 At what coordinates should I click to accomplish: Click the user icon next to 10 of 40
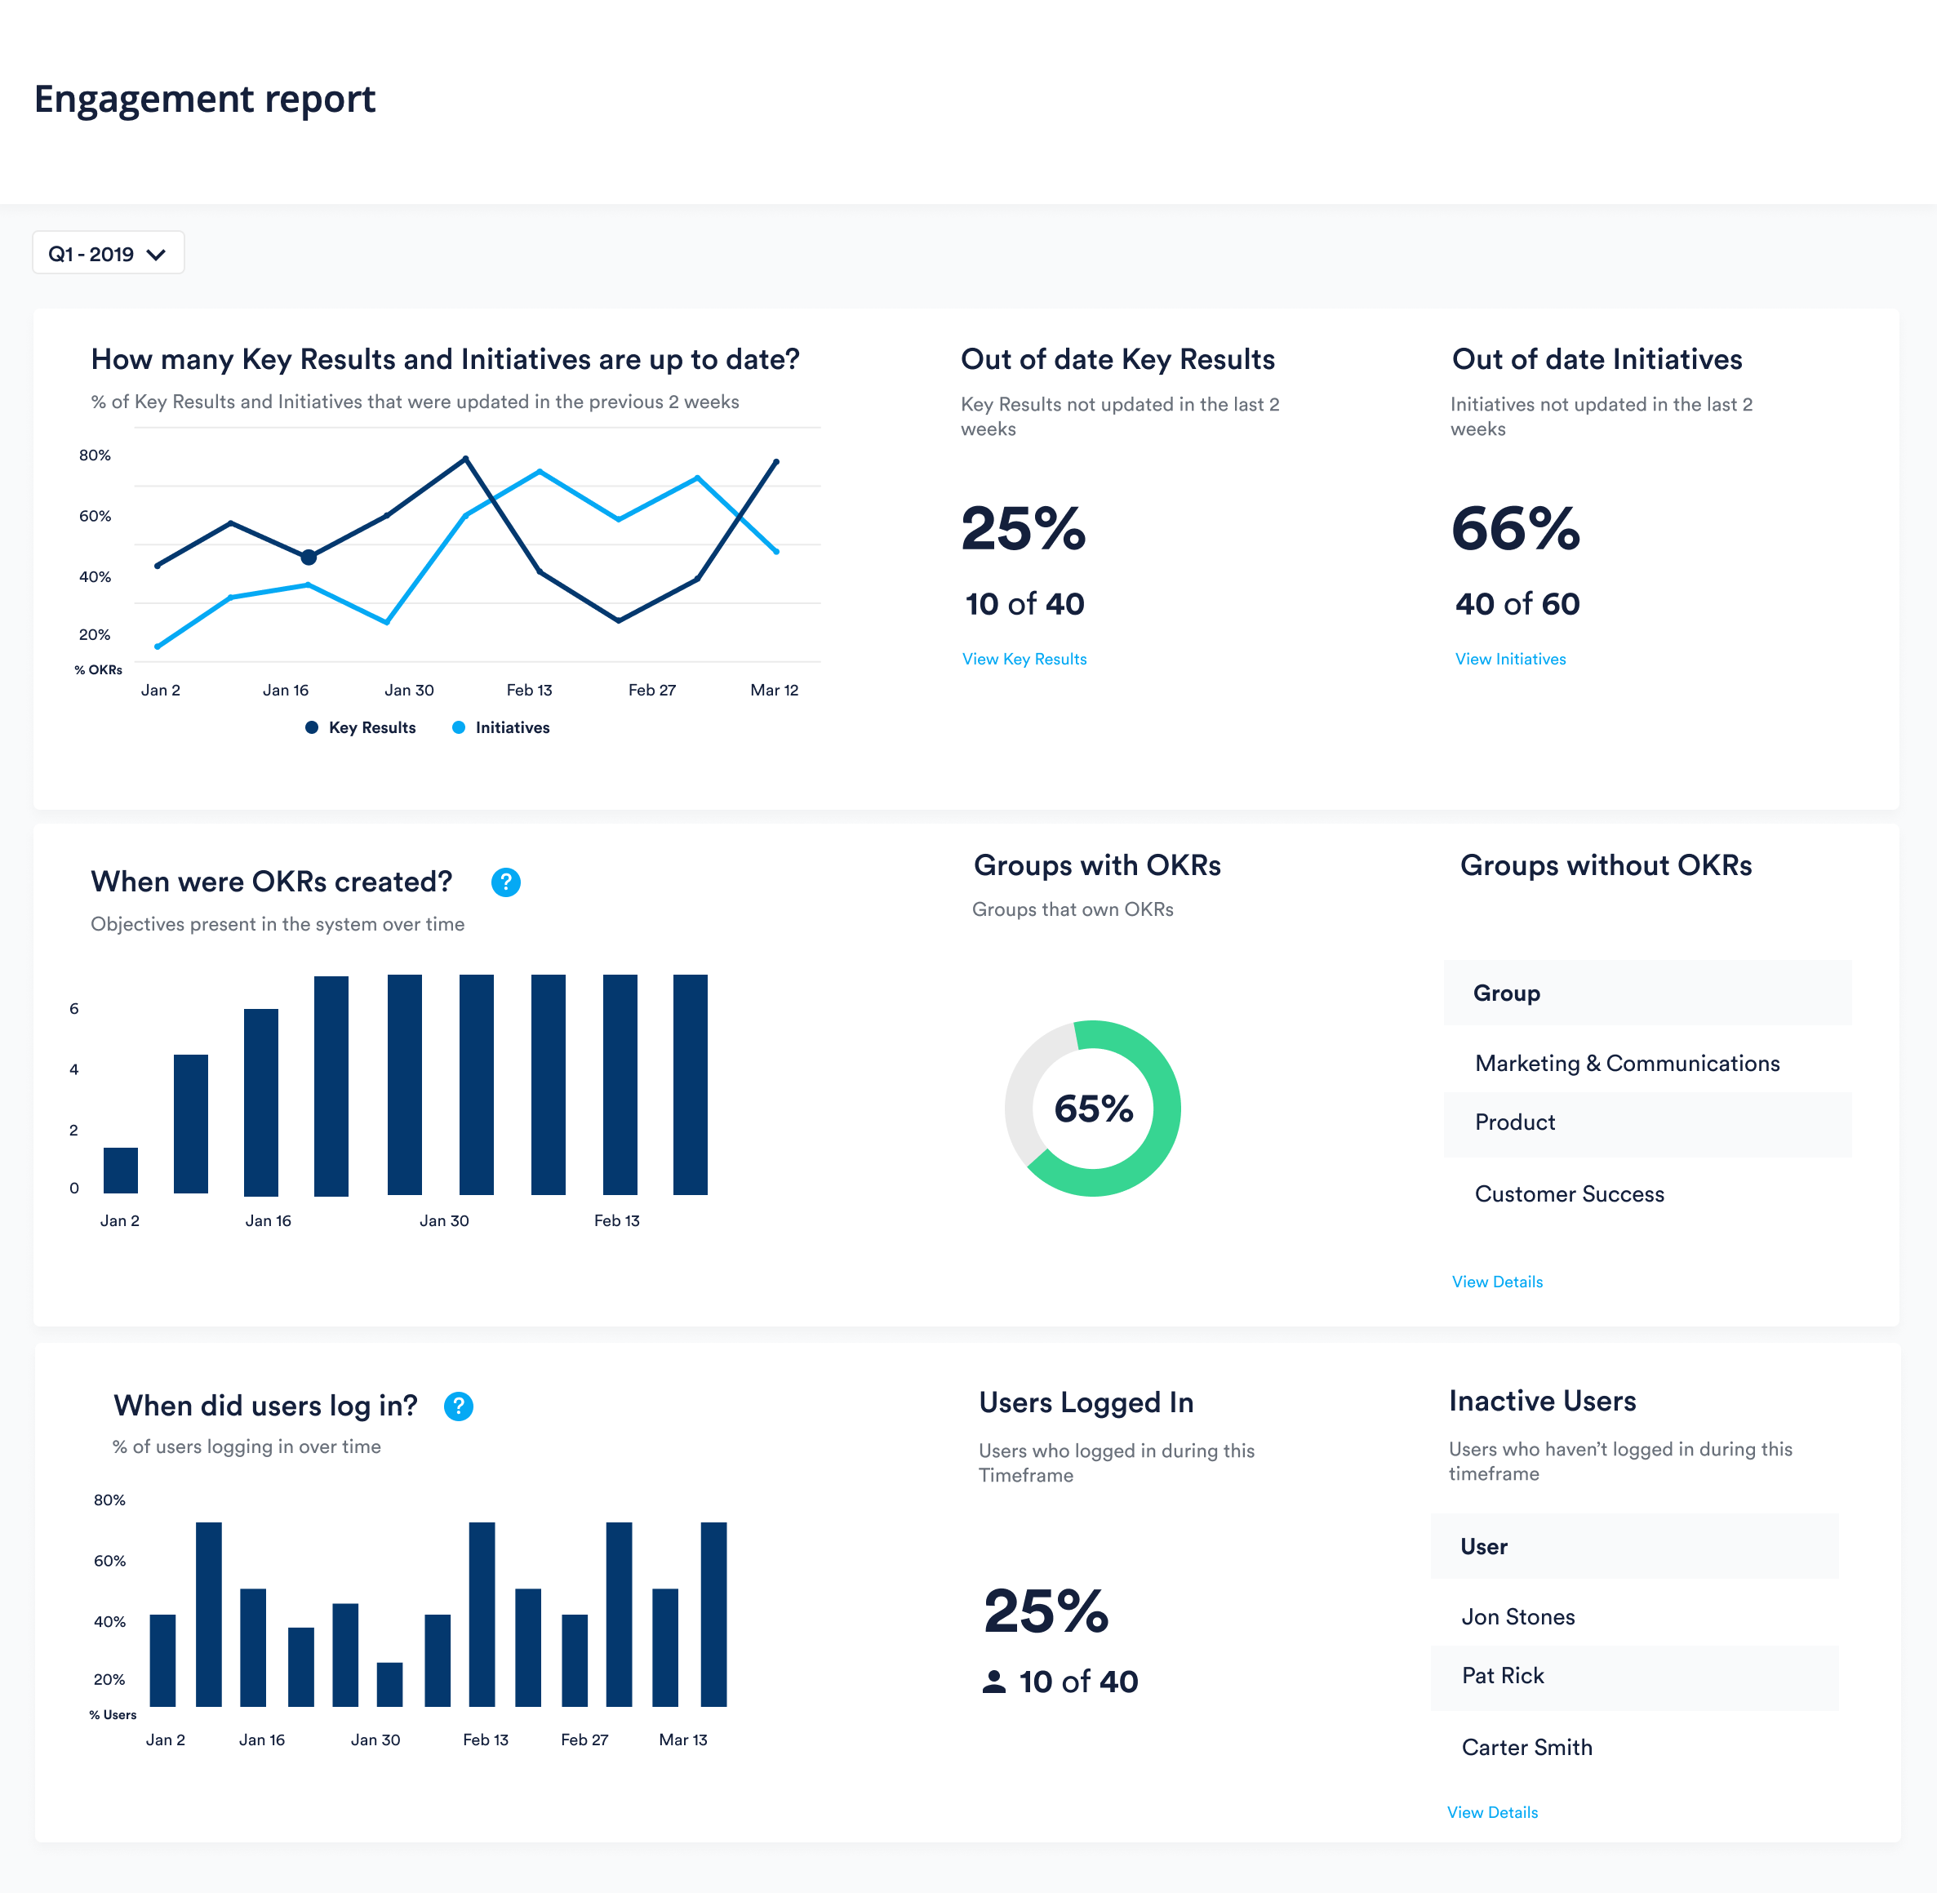point(993,1682)
